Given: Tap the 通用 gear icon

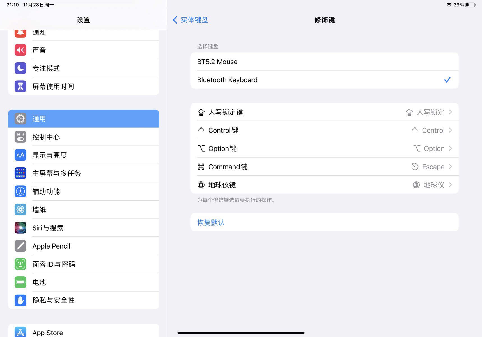Looking at the screenshot, I should click(20, 119).
